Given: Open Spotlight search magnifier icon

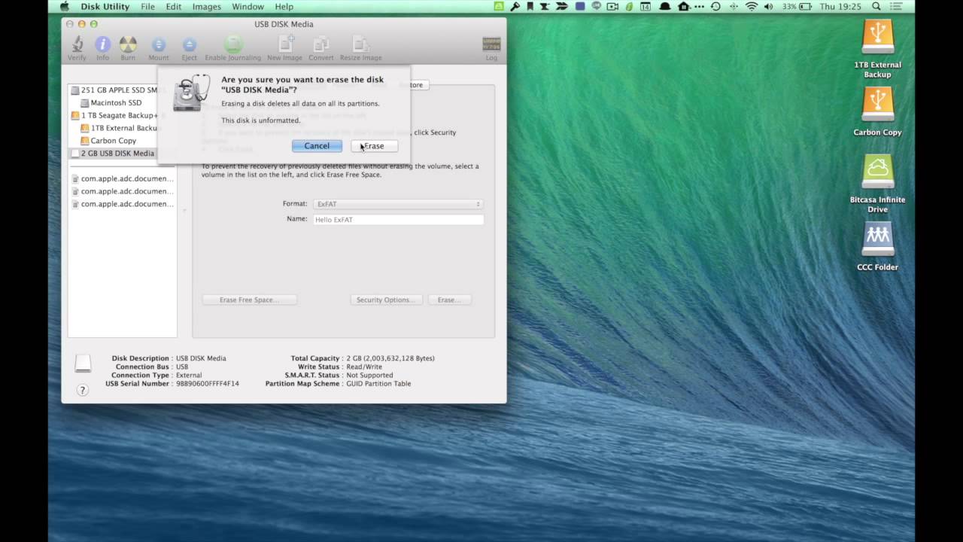Looking at the screenshot, I should (876, 6).
